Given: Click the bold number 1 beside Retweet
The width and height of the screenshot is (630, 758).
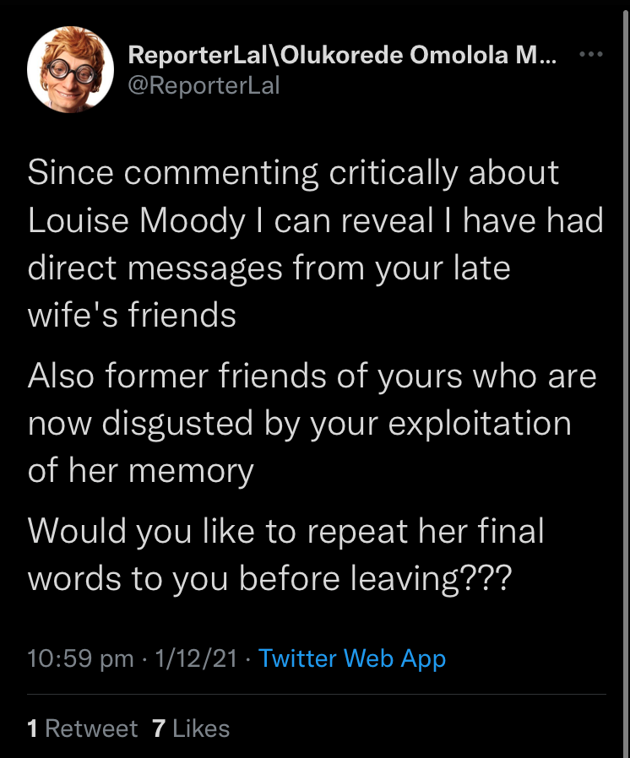Looking at the screenshot, I should [x=32, y=728].
